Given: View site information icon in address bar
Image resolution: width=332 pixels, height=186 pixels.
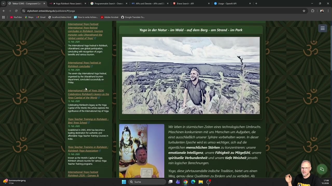Looking at the screenshot, I should pos(24,11).
